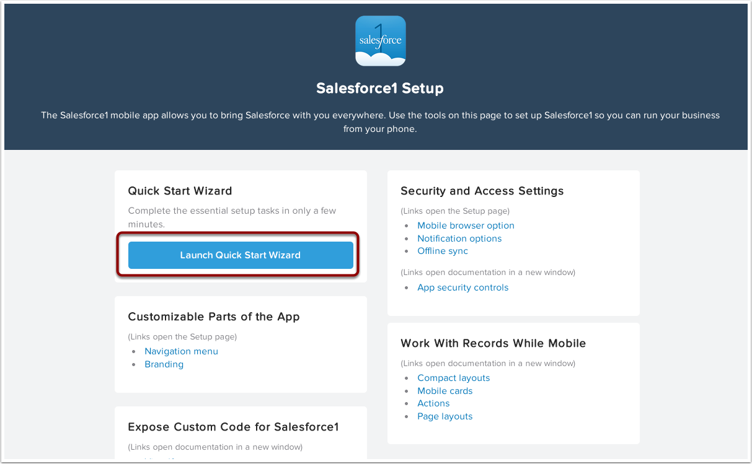The height and width of the screenshot is (464, 752).
Task: Open App security controls documentation
Action: click(462, 287)
